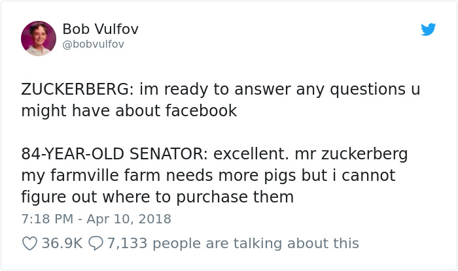The height and width of the screenshot is (271, 458).
Task: Click the 'purchase them' closing text
Action: click(x=235, y=198)
